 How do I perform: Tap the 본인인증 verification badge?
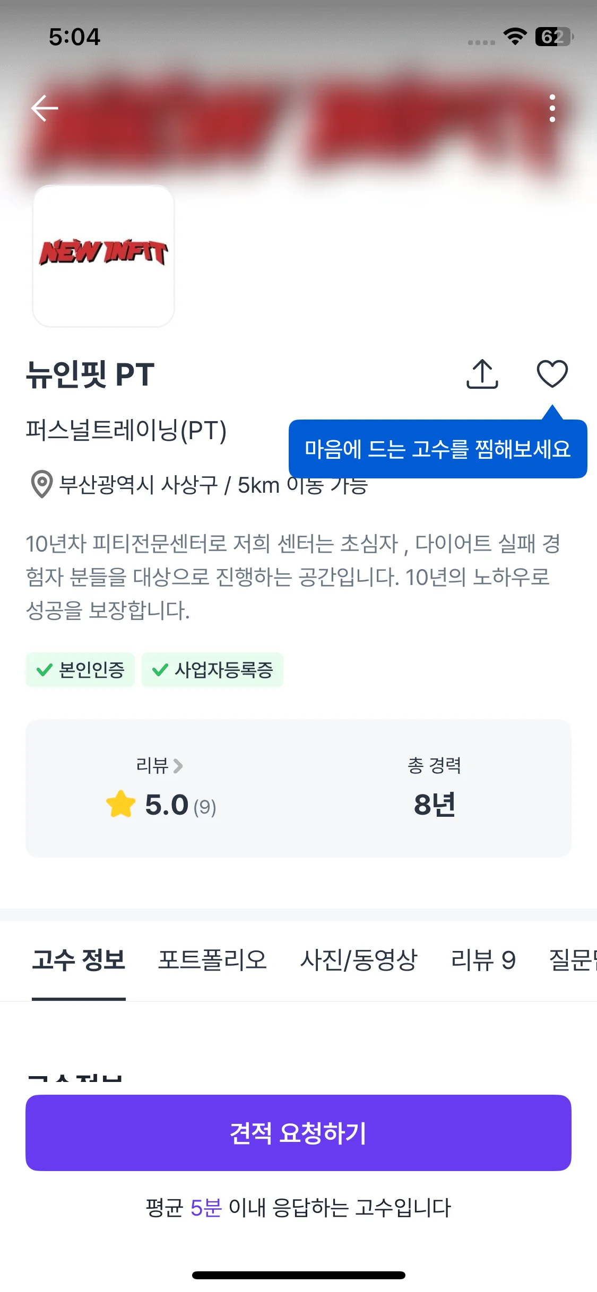click(x=80, y=670)
